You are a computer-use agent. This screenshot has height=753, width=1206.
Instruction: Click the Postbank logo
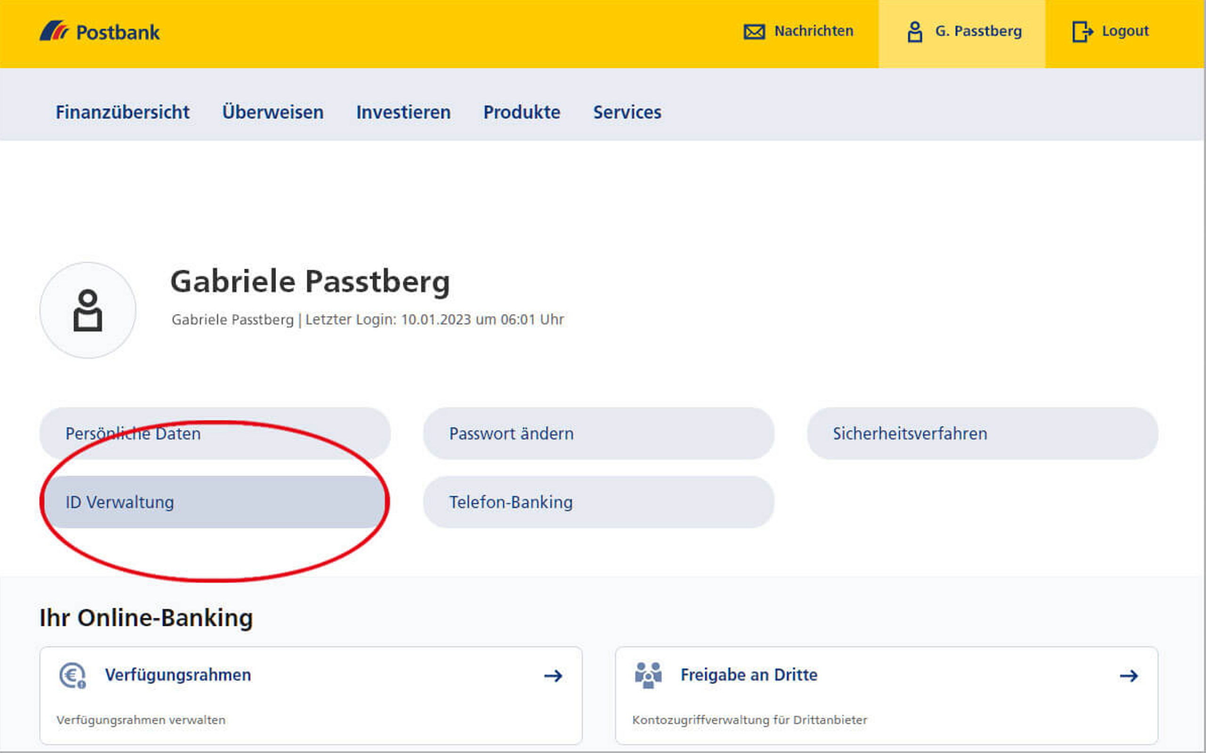(x=100, y=32)
